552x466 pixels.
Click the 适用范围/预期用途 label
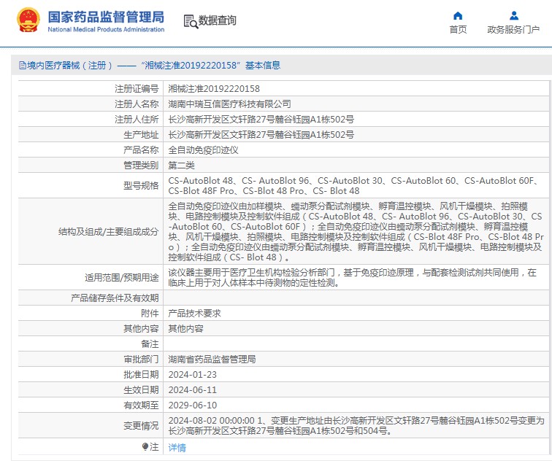[121, 278]
